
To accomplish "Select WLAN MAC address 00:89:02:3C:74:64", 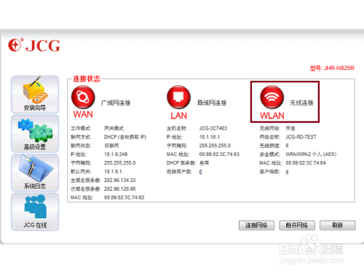I will point(306,163).
